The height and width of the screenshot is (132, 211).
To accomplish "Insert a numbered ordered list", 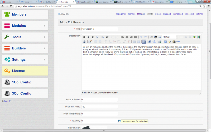I will 117,37.
